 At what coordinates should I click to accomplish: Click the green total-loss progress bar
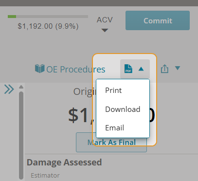pyautogui.click(x=48, y=17)
